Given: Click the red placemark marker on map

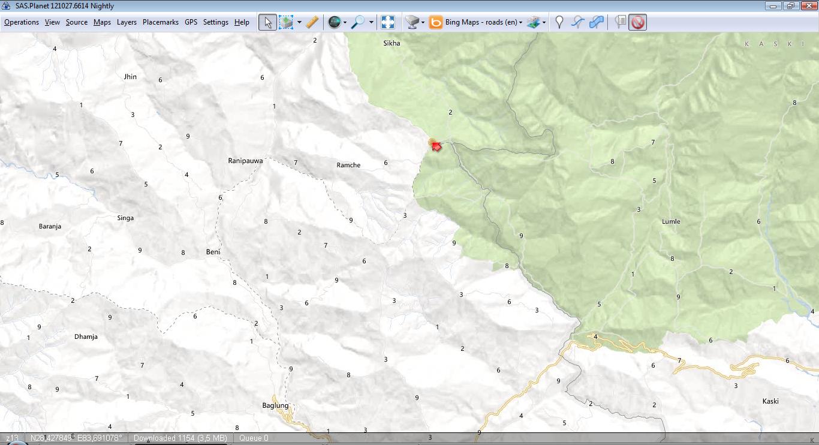Looking at the screenshot, I should [436, 146].
